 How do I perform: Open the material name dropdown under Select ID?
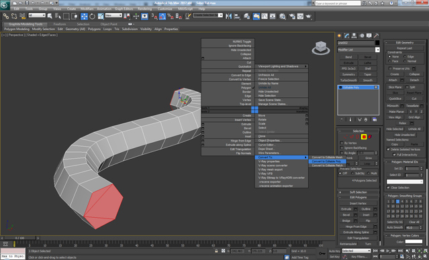point(405,182)
